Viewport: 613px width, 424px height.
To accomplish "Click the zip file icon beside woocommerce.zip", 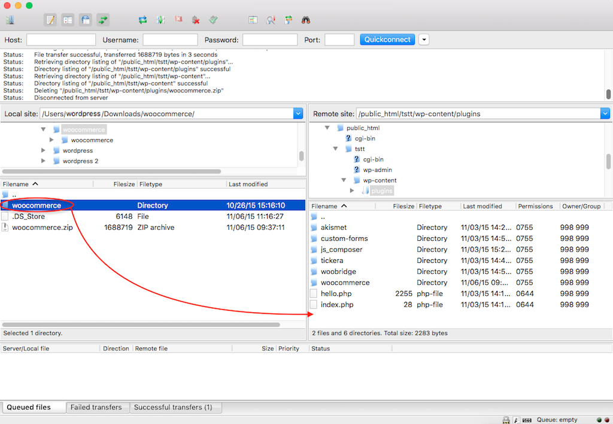I will (x=5, y=227).
